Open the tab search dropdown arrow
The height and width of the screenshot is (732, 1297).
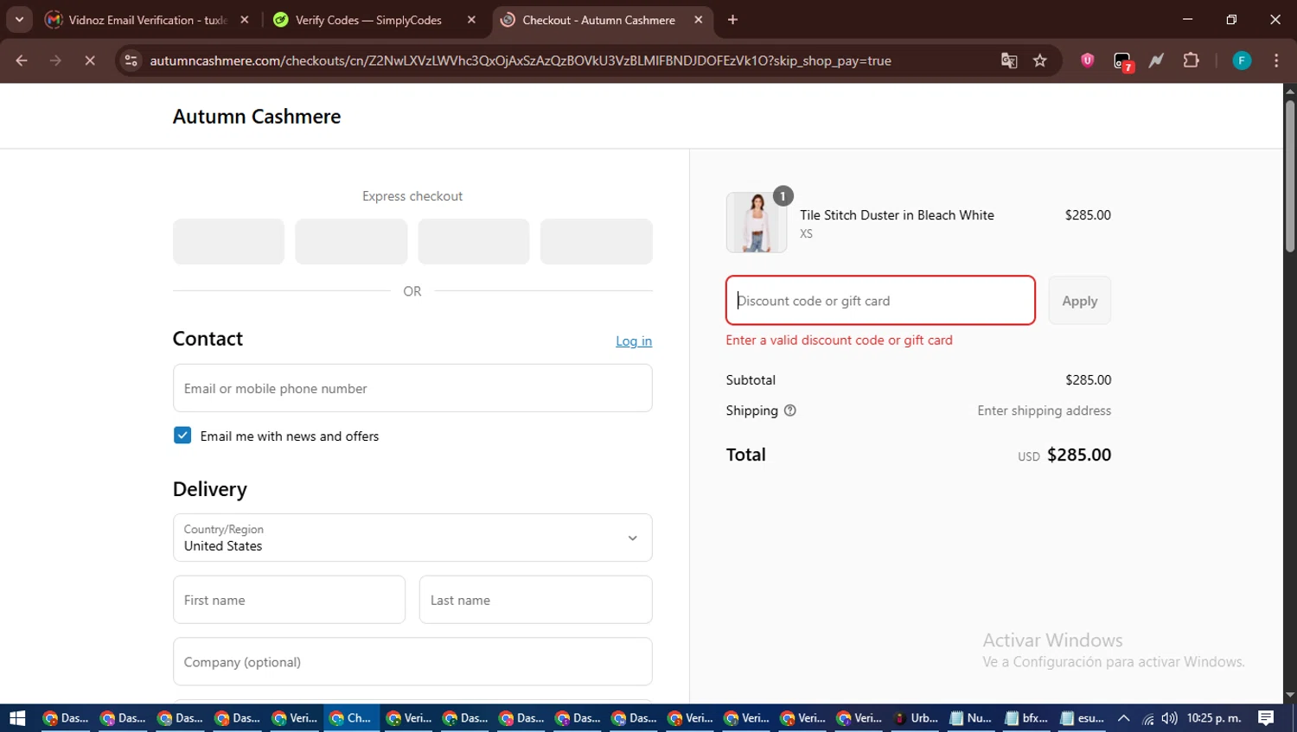point(19,19)
